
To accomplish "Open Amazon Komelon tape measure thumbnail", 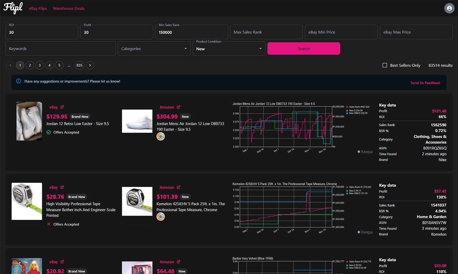I will click(x=137, y=201).
